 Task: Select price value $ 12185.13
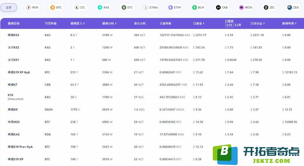290,72
